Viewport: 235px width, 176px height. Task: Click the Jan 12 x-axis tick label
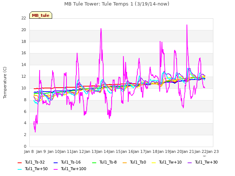(x=78, y=151)
